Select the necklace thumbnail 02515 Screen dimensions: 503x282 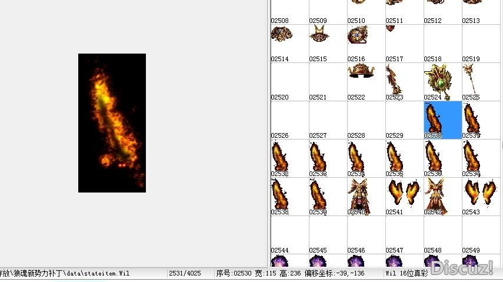(x=328, y=44)
